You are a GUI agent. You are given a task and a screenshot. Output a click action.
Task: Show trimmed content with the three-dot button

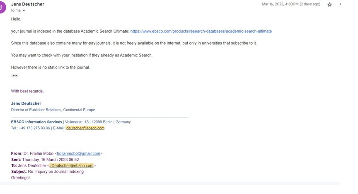coord(15,75)
